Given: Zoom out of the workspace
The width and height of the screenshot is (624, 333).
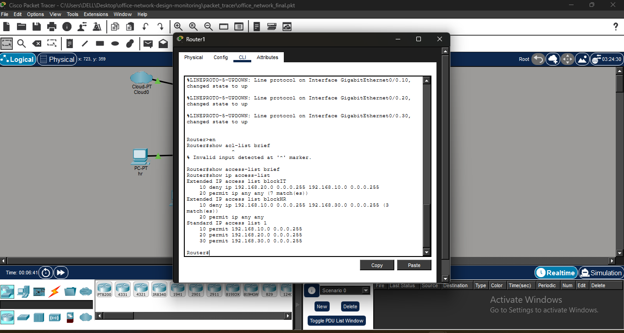Looking at the screenshot, I should pyautogui.click(x=209, y=27).
